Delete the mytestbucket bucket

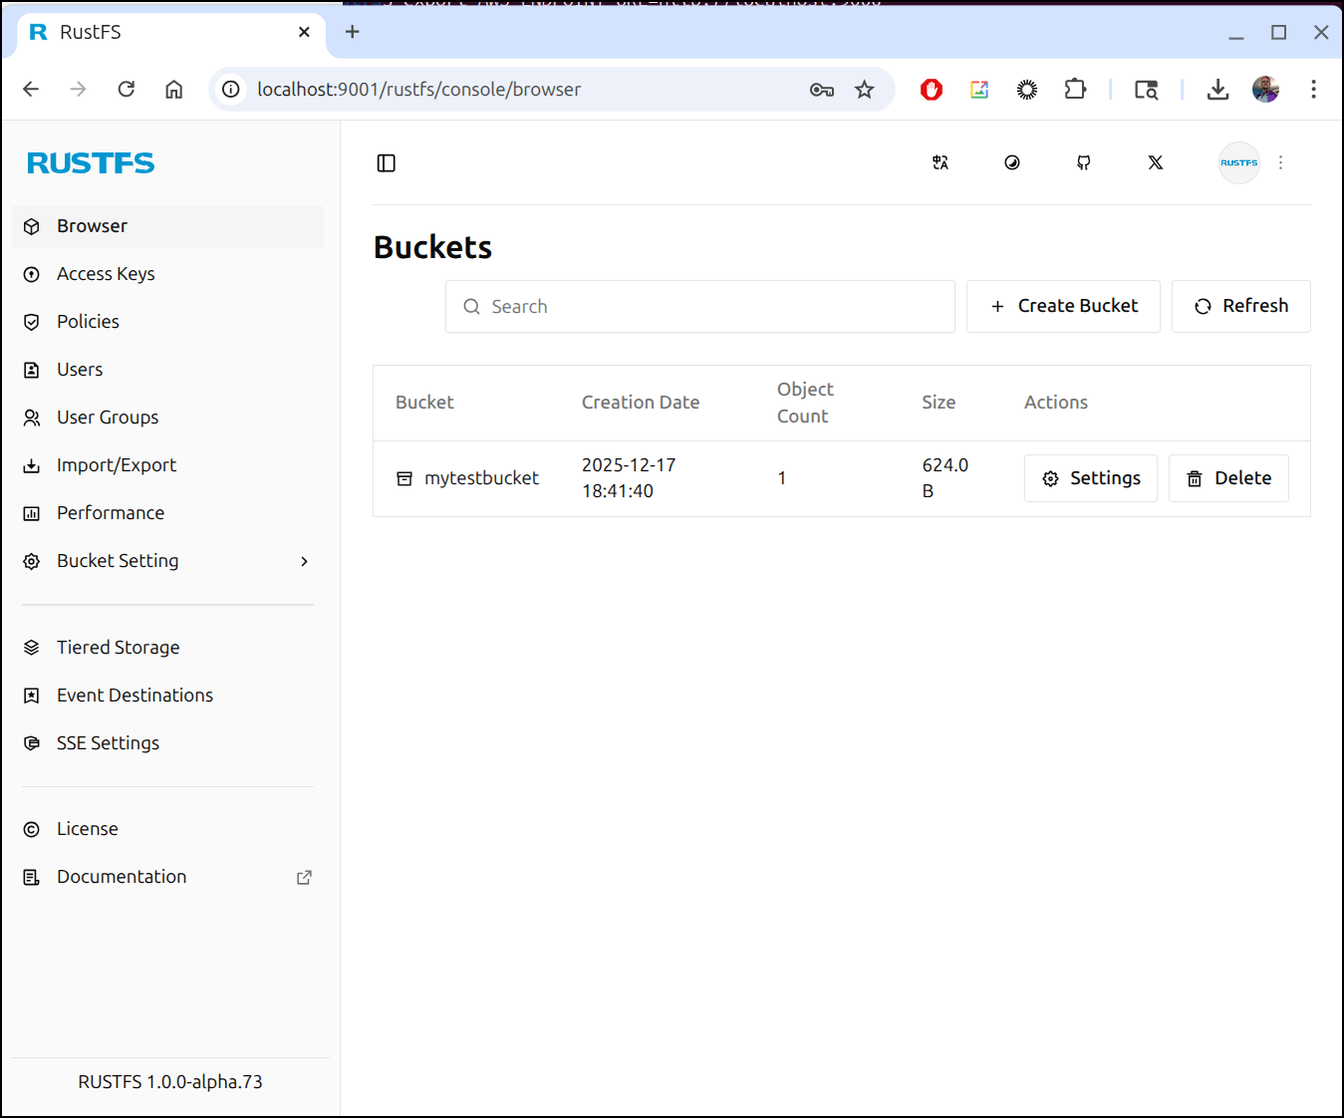pyautogui.click(x=1228, y=478)
